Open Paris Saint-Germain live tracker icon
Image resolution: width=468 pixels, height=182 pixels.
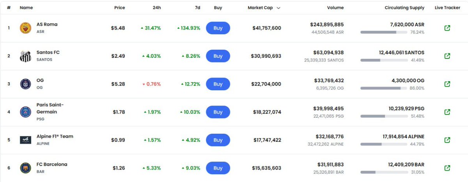tap(447, 112)
